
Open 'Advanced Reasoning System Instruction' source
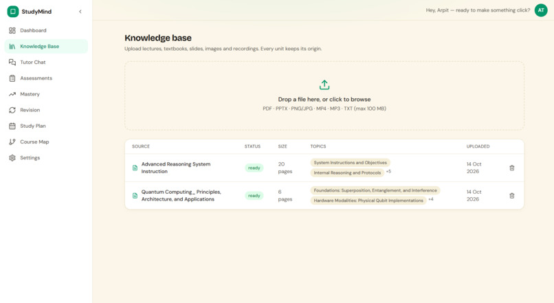175,168
